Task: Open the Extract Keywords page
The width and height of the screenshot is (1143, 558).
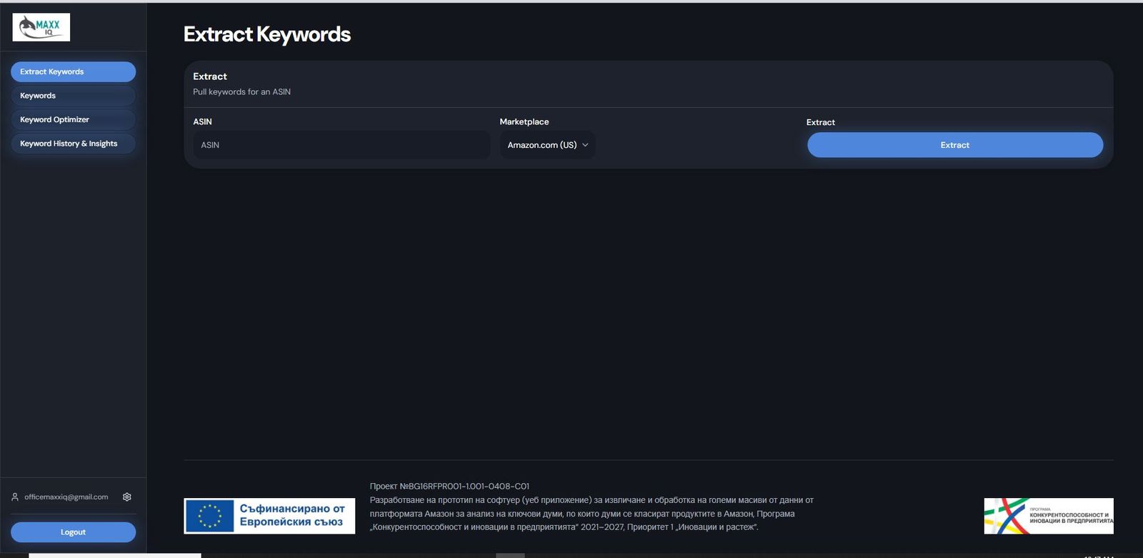Action: (x=73, y=71)
